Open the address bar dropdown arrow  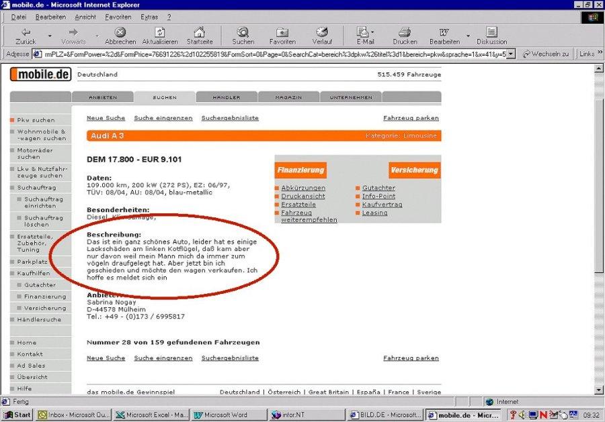[511, 54]
